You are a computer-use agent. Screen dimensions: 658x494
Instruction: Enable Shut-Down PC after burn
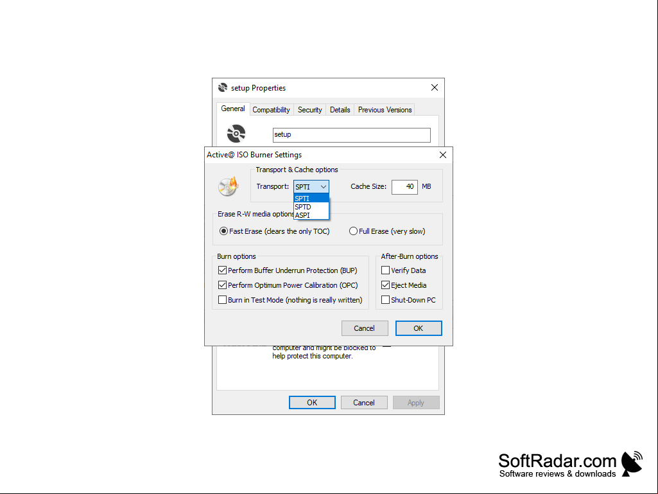point(408,300)
